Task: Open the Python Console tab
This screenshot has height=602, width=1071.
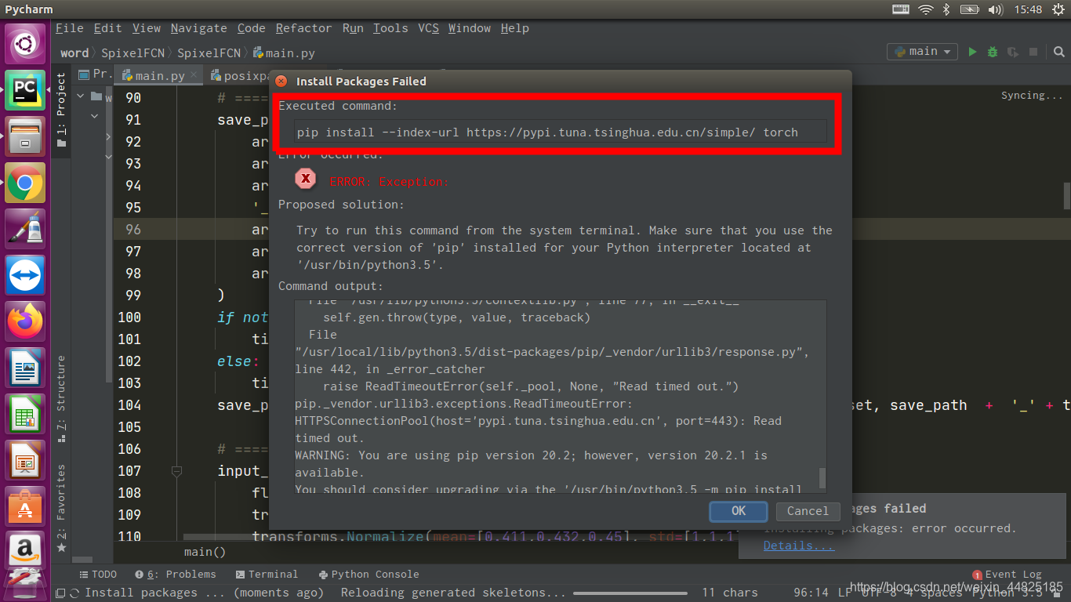Action: pos(368,575)
